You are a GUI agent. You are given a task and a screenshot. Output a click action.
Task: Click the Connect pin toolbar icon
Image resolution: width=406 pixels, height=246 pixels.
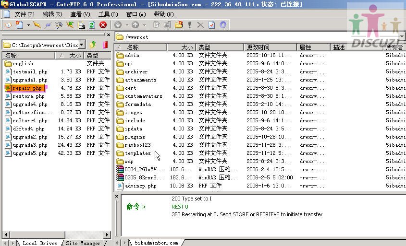pos(48,25)
